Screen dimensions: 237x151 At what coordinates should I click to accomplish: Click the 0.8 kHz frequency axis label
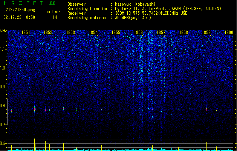click(3, 106)
